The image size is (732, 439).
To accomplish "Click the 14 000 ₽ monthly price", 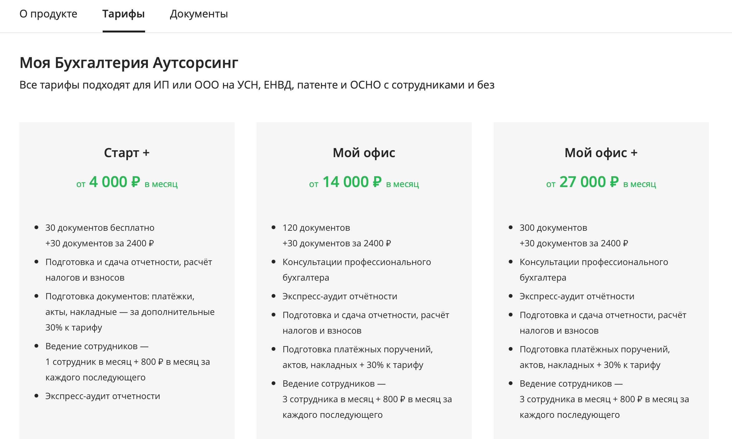I will (352, 182).
